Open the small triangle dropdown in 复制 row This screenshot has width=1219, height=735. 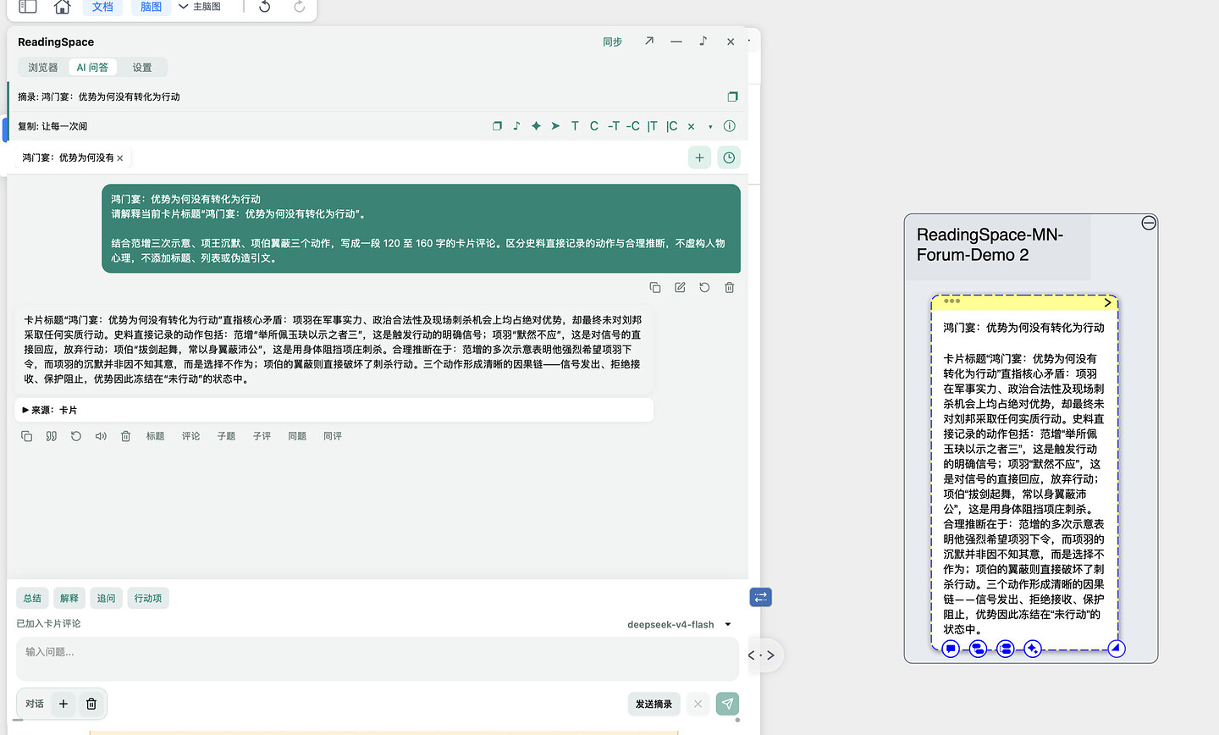pyautogui.click(x=710, y=127)
